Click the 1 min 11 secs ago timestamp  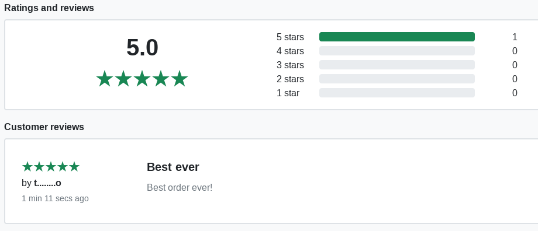[x=55, y=198]
